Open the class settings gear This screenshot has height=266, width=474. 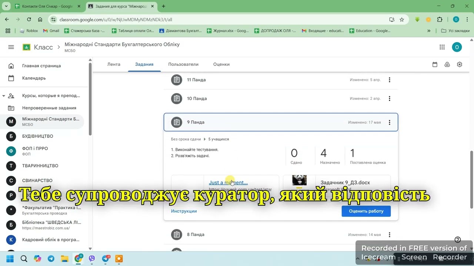point(460,64)
